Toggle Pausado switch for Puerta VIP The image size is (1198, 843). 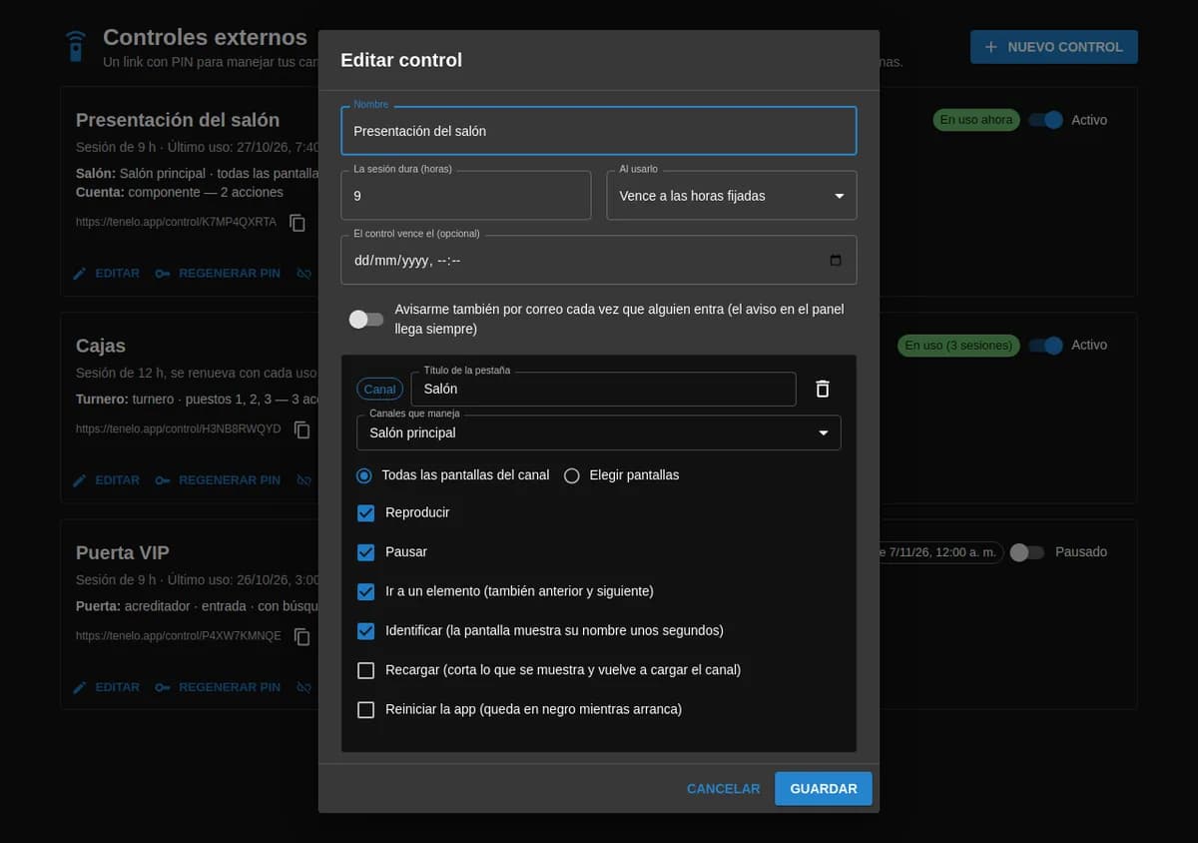click(1026, 552)
